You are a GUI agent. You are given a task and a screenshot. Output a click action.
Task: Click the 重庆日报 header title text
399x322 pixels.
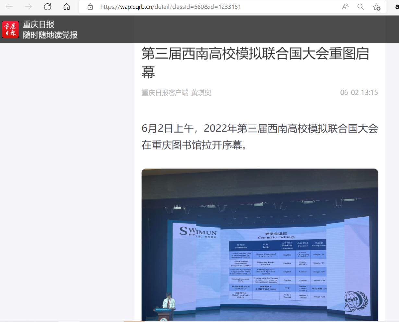[38, 24]
